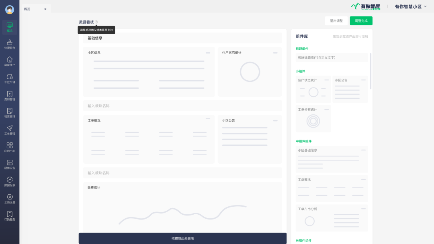434x244 pixels.
Task: Select the 工单分布统计 component thumbnail
Action: coord(313,119)
